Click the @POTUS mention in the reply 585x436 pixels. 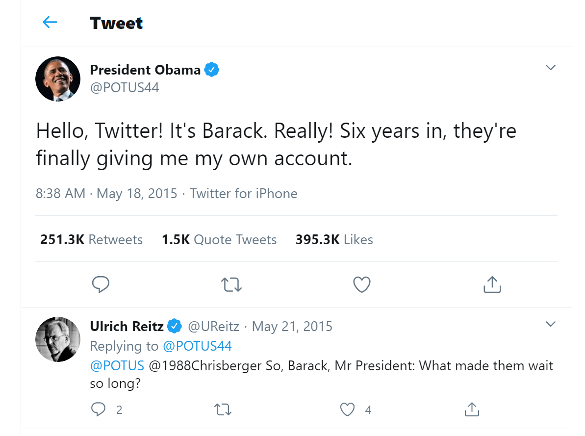pyautogui.click(x=117, y=366)
